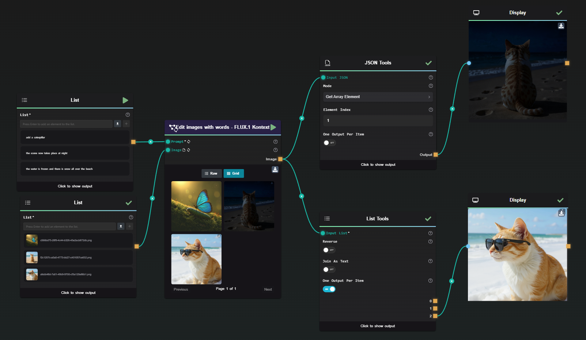Disable List Tools One Output Per Item switch
Screen dimensions: 586x340
(x=329, y=289)
